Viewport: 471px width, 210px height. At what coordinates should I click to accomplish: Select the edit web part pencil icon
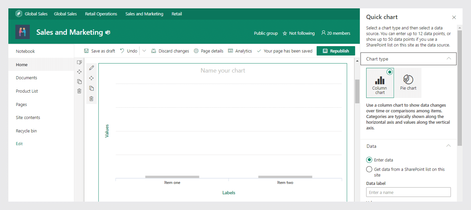pos(91,68)
